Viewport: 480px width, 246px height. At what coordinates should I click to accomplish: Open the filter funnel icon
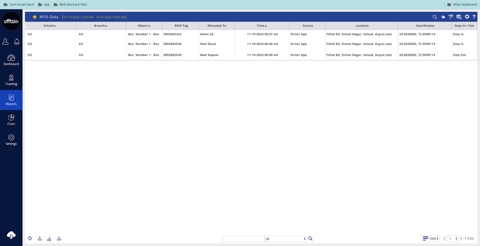tap(451, 17)
